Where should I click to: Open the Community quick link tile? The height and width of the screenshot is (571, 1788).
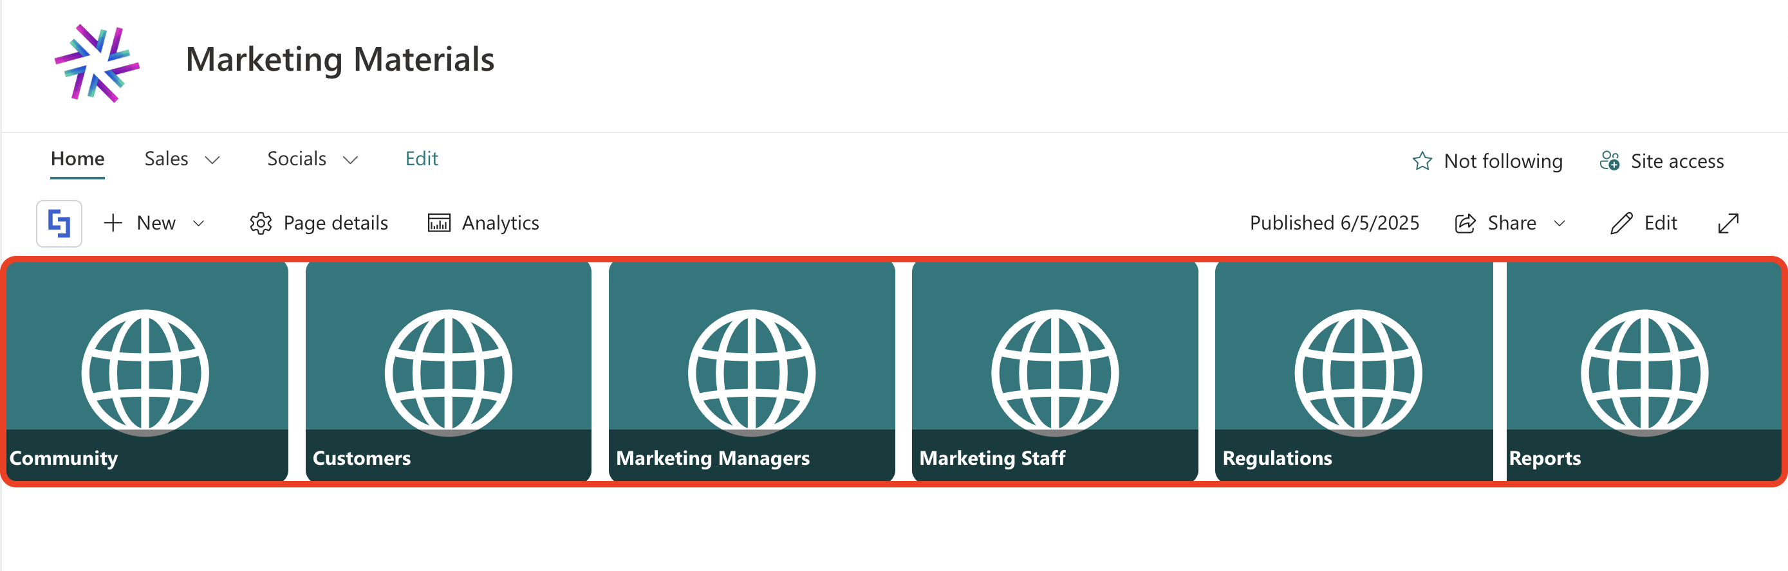[x=147, y=371]
